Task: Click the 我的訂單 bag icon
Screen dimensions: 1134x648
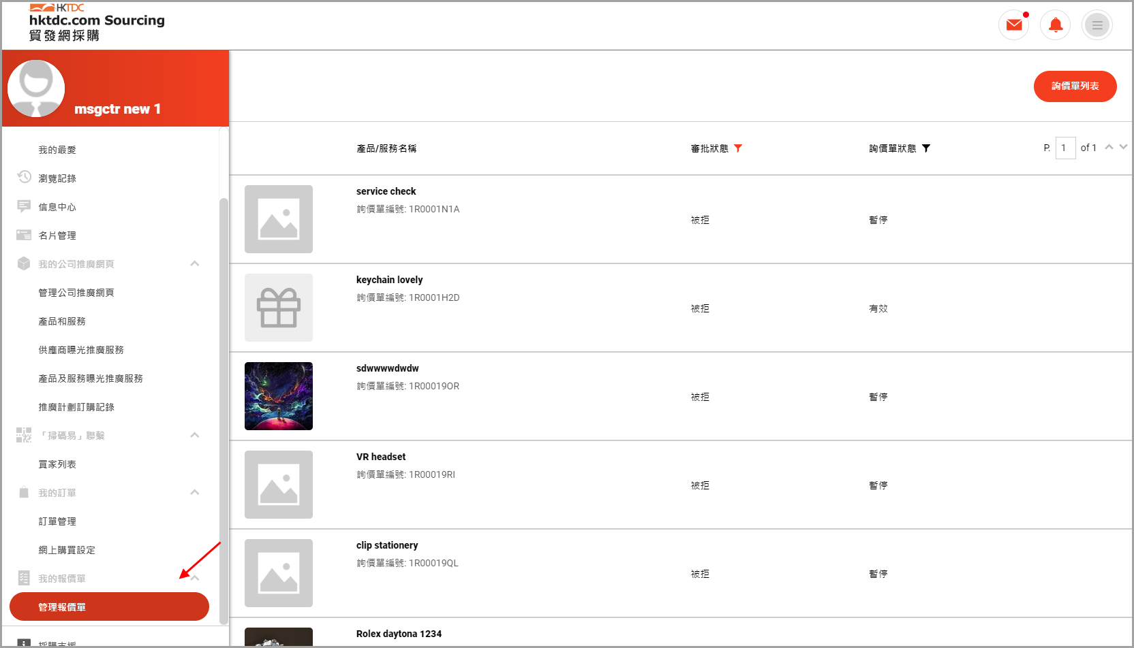Action: (x=24, y=492)
